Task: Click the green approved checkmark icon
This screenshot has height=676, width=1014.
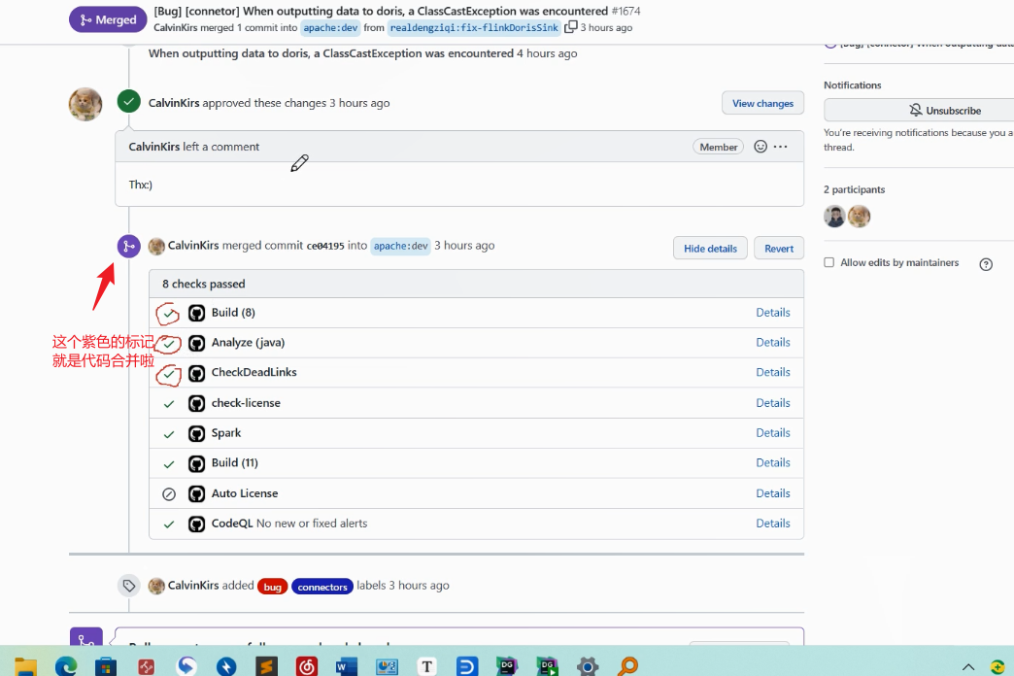Action: (128, 102)
